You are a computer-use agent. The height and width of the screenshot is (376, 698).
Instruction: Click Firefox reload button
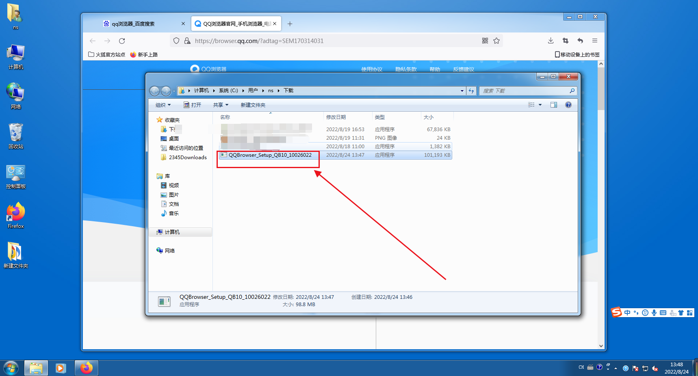122,41
